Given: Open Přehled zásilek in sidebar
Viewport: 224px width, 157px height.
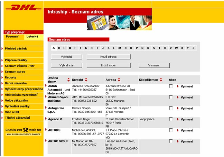Looking at the screenshot, I should point(16,48).
